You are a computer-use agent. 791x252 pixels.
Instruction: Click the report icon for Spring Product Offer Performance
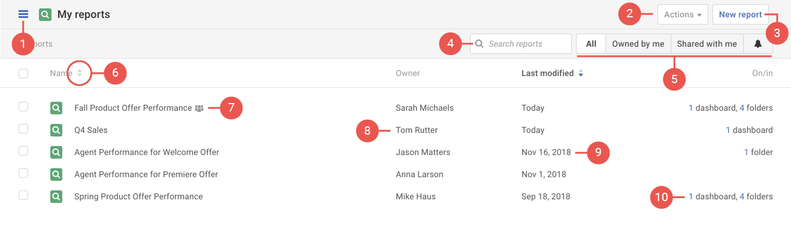(x=56, y=196)
